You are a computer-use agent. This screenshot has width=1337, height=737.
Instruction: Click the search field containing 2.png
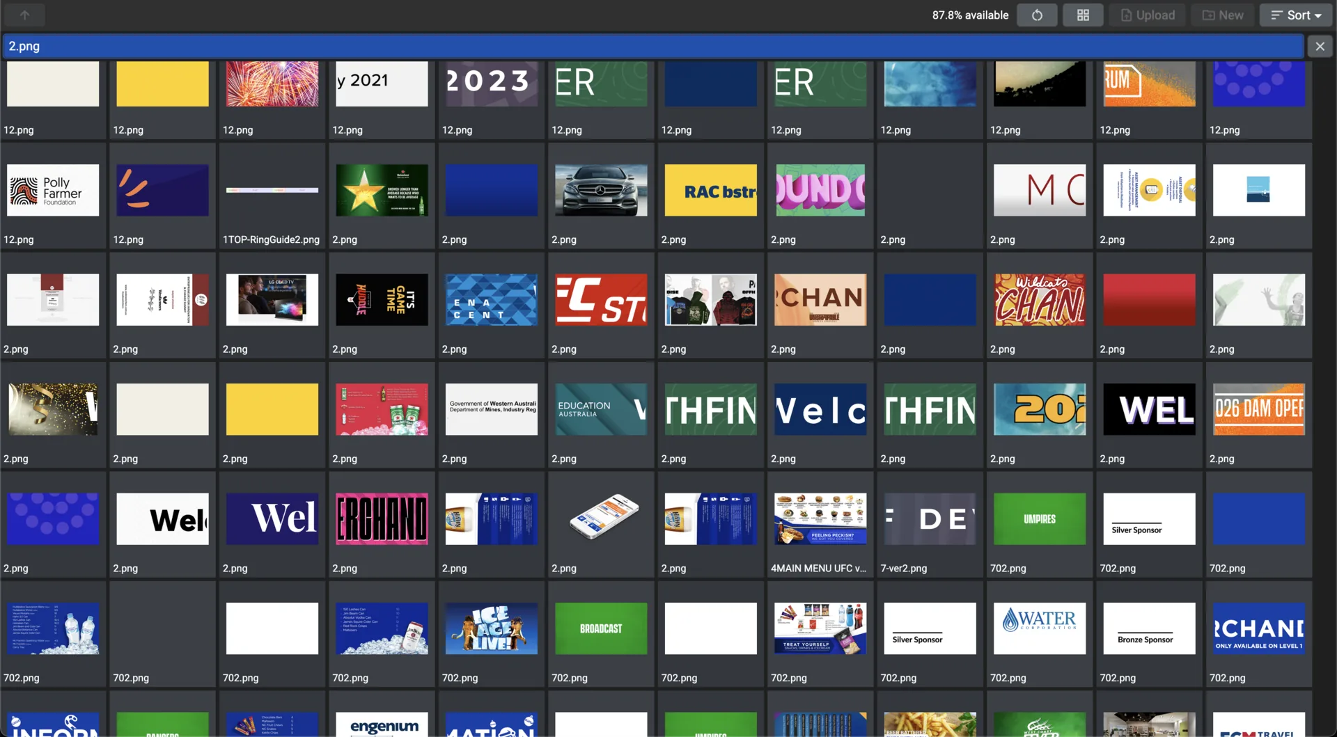(653, 47)
